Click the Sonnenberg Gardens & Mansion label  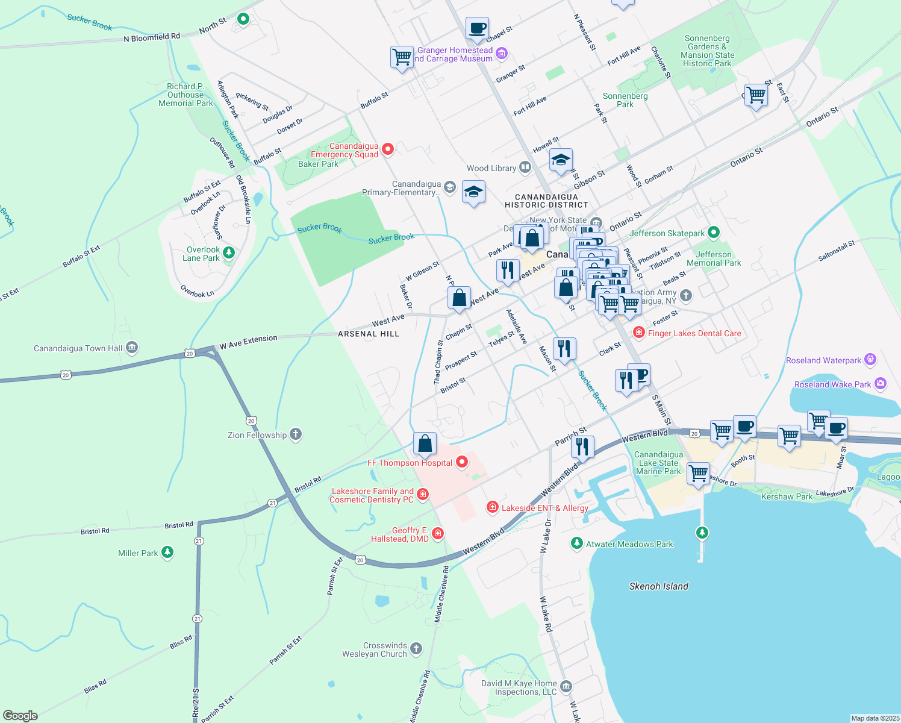click(x=707, y=51)
